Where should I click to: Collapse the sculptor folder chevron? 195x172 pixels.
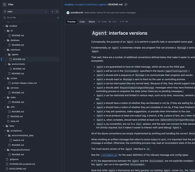[3, 26]
